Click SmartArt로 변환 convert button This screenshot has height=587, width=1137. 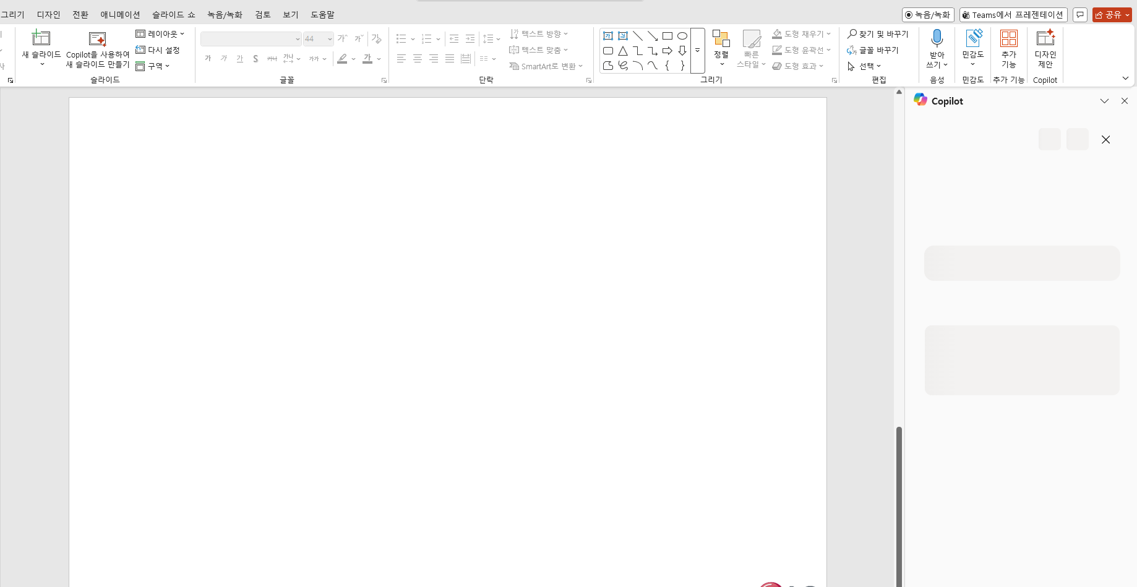(x=546, y=66)
